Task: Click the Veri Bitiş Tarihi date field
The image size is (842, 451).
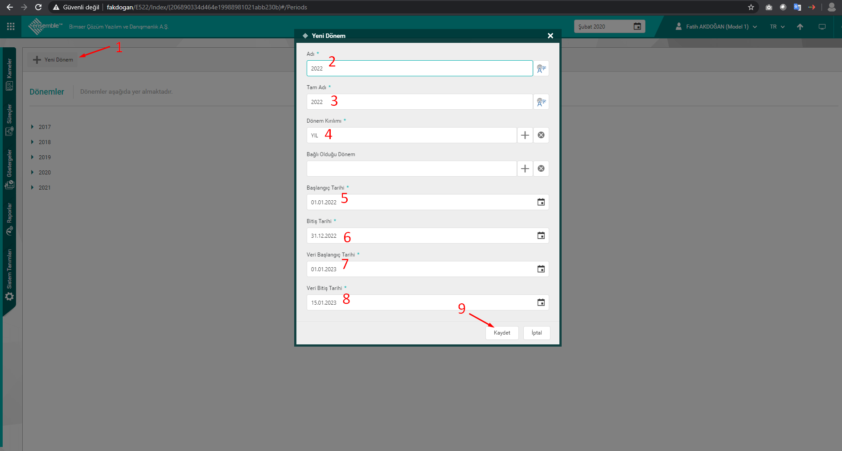Action: (x=427, y=302)
